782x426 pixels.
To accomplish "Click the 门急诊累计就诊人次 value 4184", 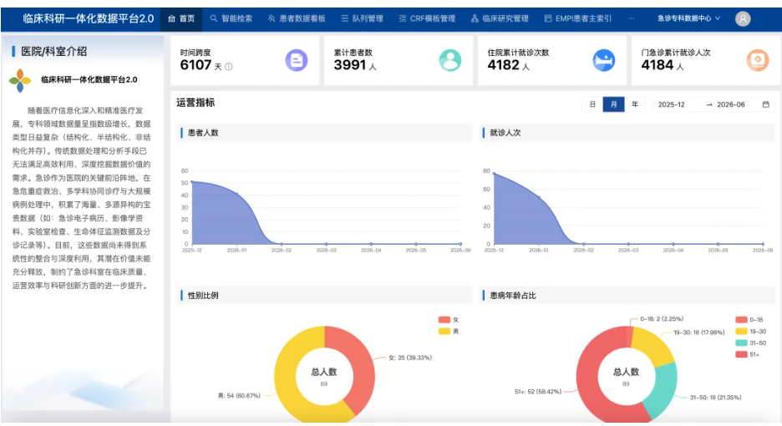I will [x=658, y=65].
